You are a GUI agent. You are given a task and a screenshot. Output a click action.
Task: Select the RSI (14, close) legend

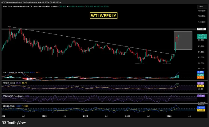point(9,83)
